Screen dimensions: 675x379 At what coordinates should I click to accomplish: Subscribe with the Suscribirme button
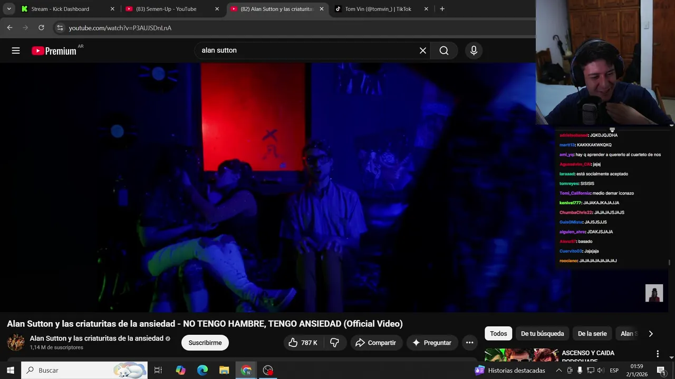[x=205, y=343]
